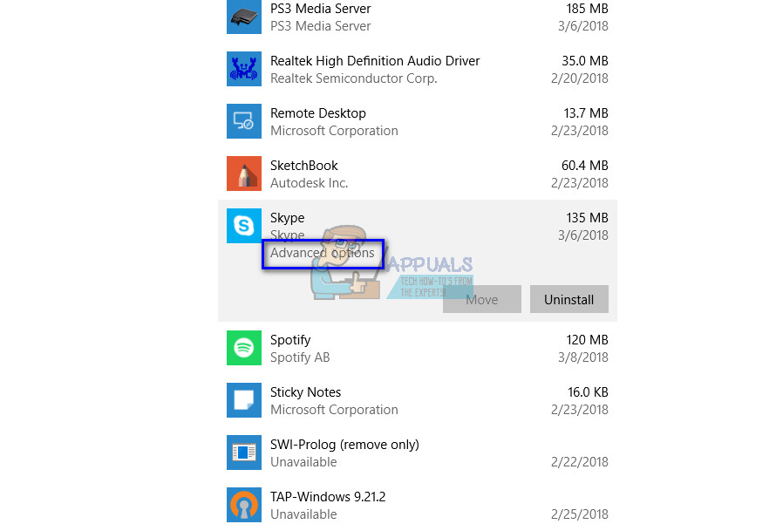Click the 2/22/2018 date for SWI-Prolog

[x=580, y=462]
